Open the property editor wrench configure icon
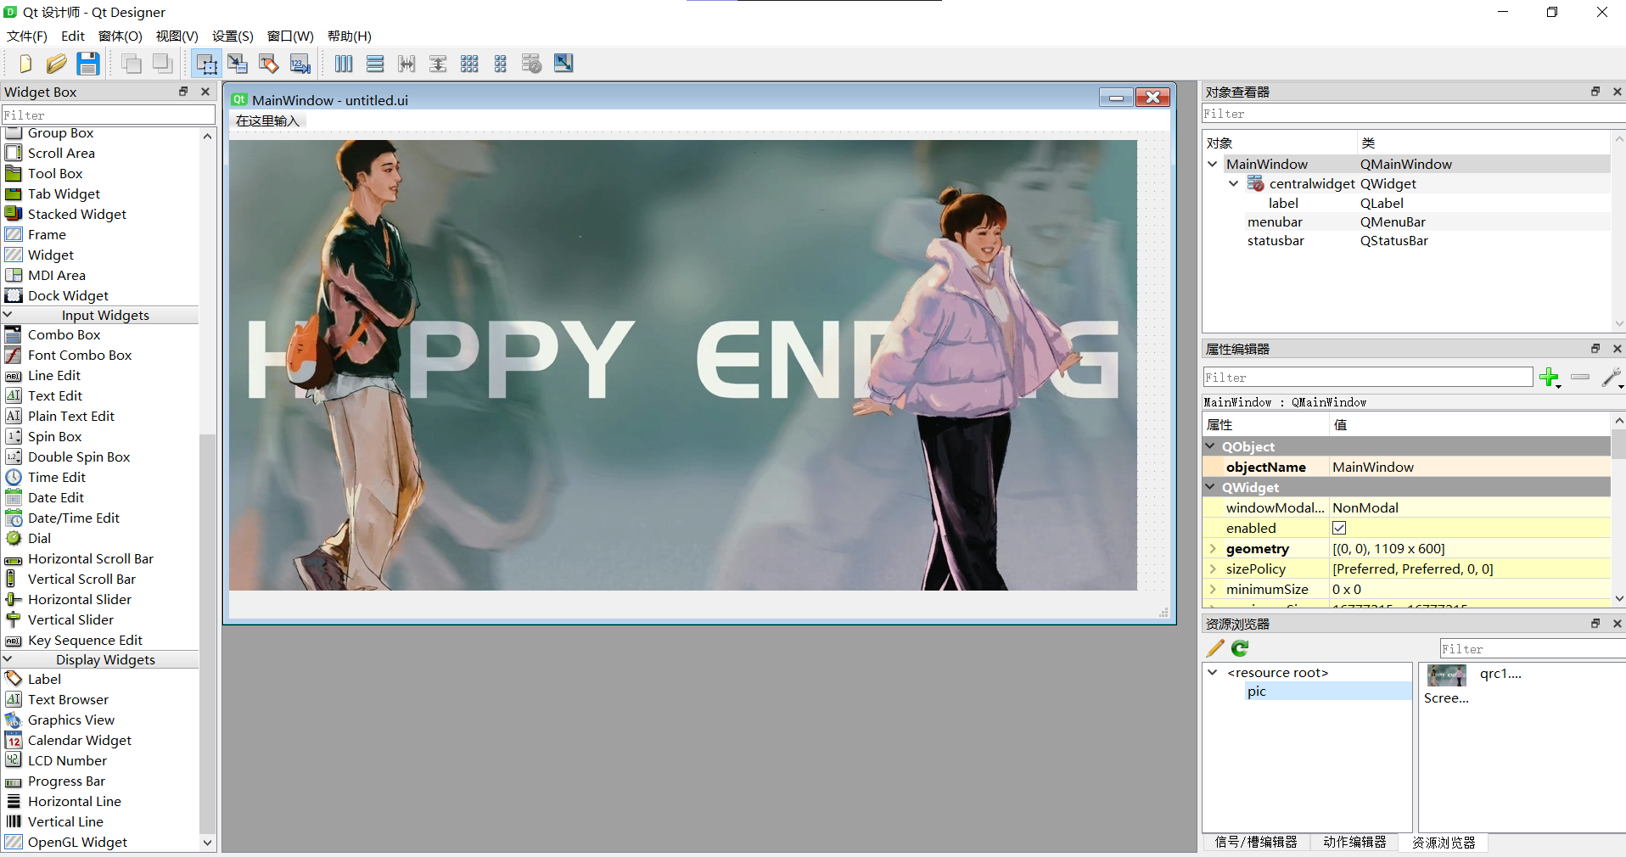The image size is (1626, 857). tap(1612, 378)
